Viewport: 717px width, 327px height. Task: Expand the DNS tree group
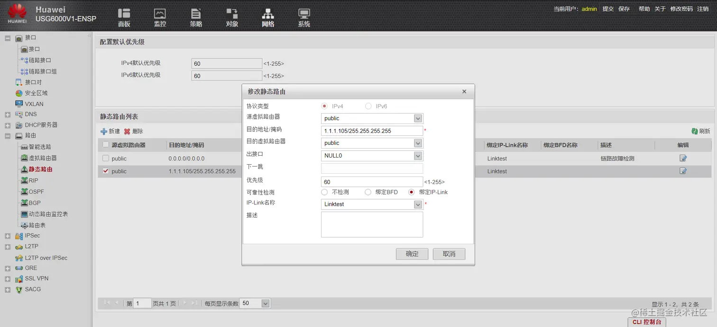pyautogui.click(x=8, y=115)
